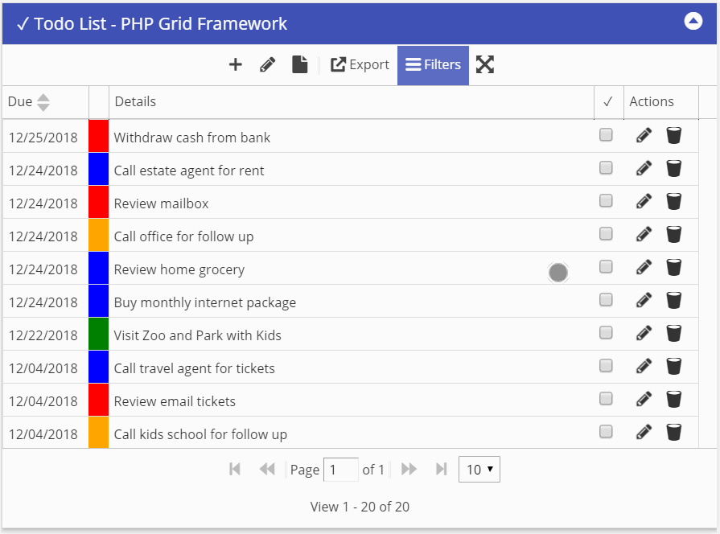The width and height of the screenshot is (720, 534).
Task: Click the page number input field
Action: [340, 470]
